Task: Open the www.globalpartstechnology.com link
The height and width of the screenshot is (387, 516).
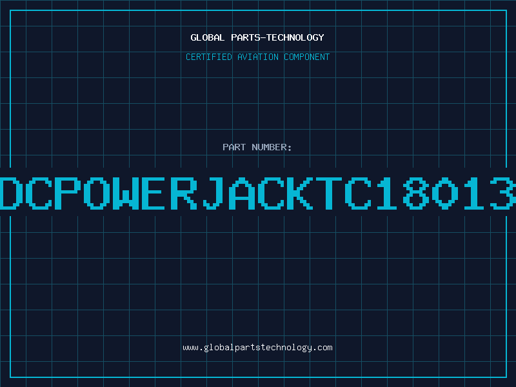Action: pos(257,348)
